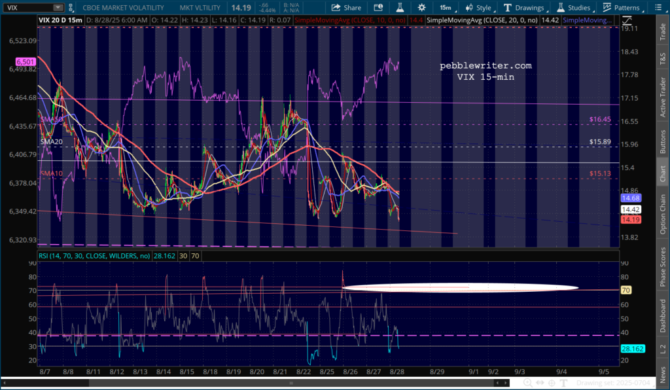Open the Drawings menu
This screenshot has height=390, width=670.
(x=523, y=8)
